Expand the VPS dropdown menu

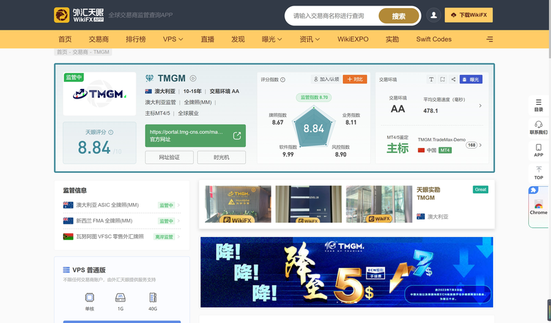point(173,39)
